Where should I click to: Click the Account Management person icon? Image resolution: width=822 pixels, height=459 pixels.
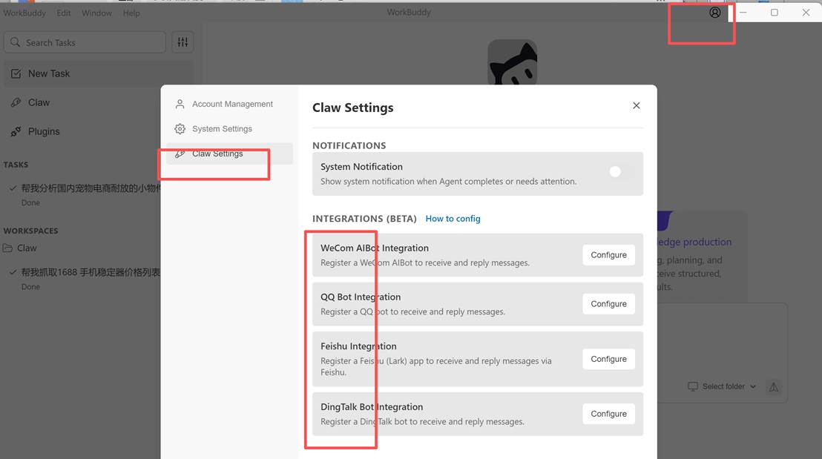click(180, 104)
